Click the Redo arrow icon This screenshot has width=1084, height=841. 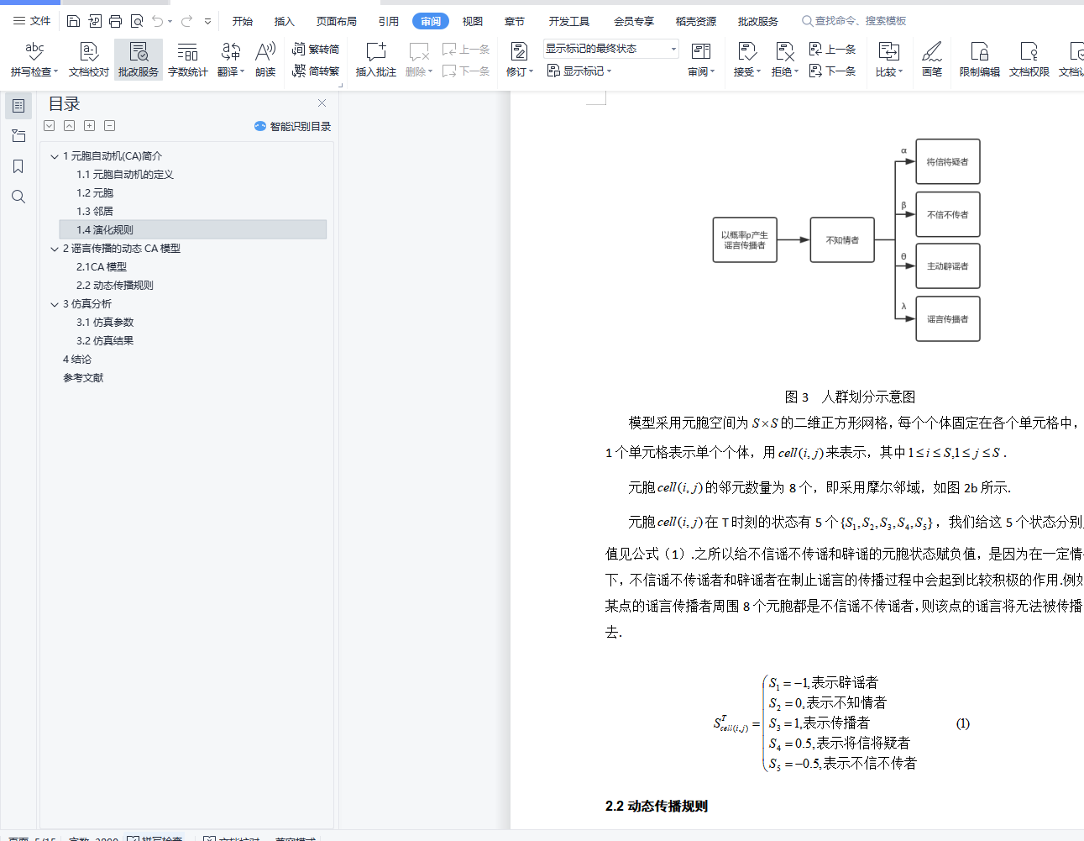click(x=186, y=21)
